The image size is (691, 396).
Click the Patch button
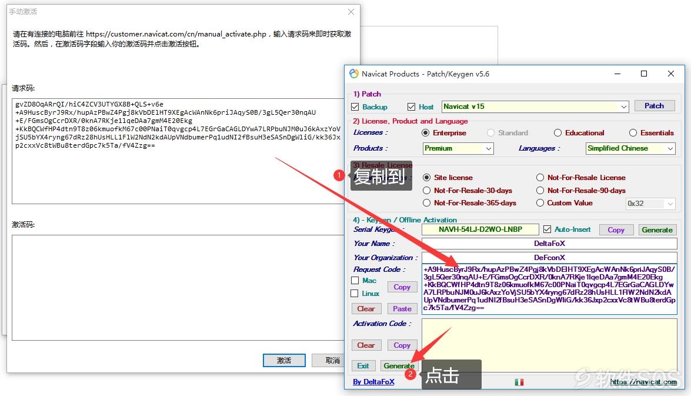654,106
